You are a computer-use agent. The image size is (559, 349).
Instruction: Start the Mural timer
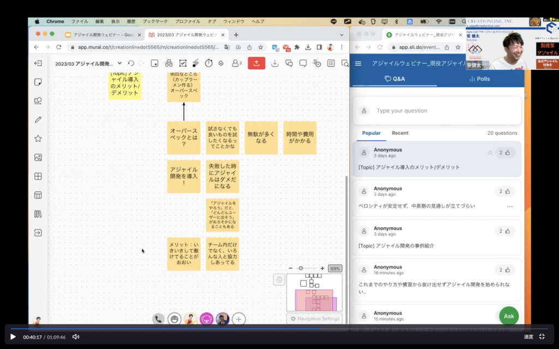209,63
